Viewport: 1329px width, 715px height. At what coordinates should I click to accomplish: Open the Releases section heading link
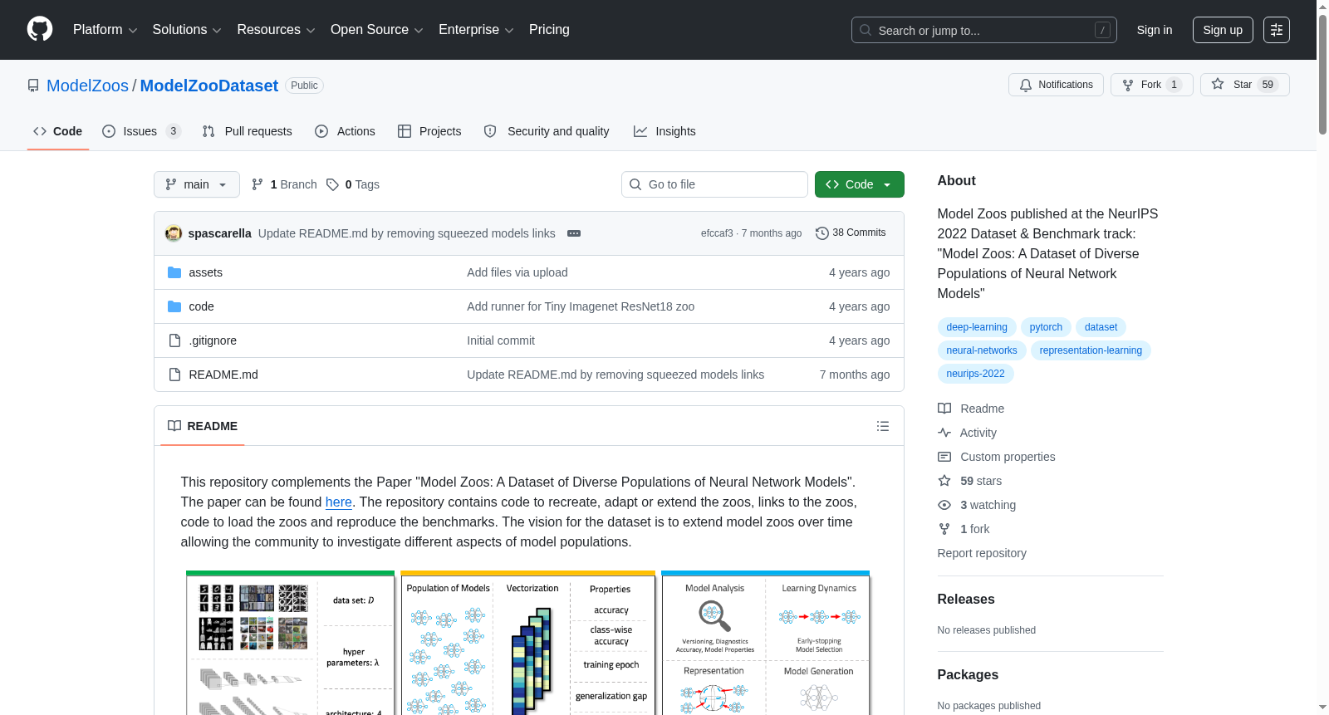point(966,600)
